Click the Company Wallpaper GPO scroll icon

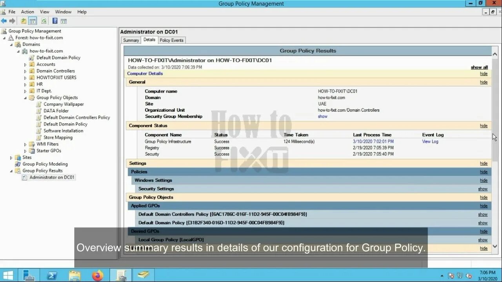click(39, 104)
